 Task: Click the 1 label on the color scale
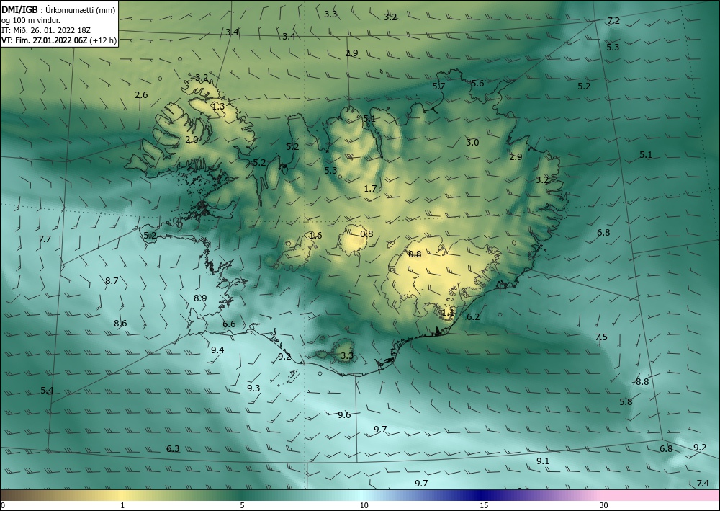[x=122, y=505]
